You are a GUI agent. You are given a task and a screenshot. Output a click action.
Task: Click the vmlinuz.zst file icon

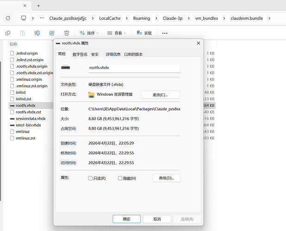point(12,138)
